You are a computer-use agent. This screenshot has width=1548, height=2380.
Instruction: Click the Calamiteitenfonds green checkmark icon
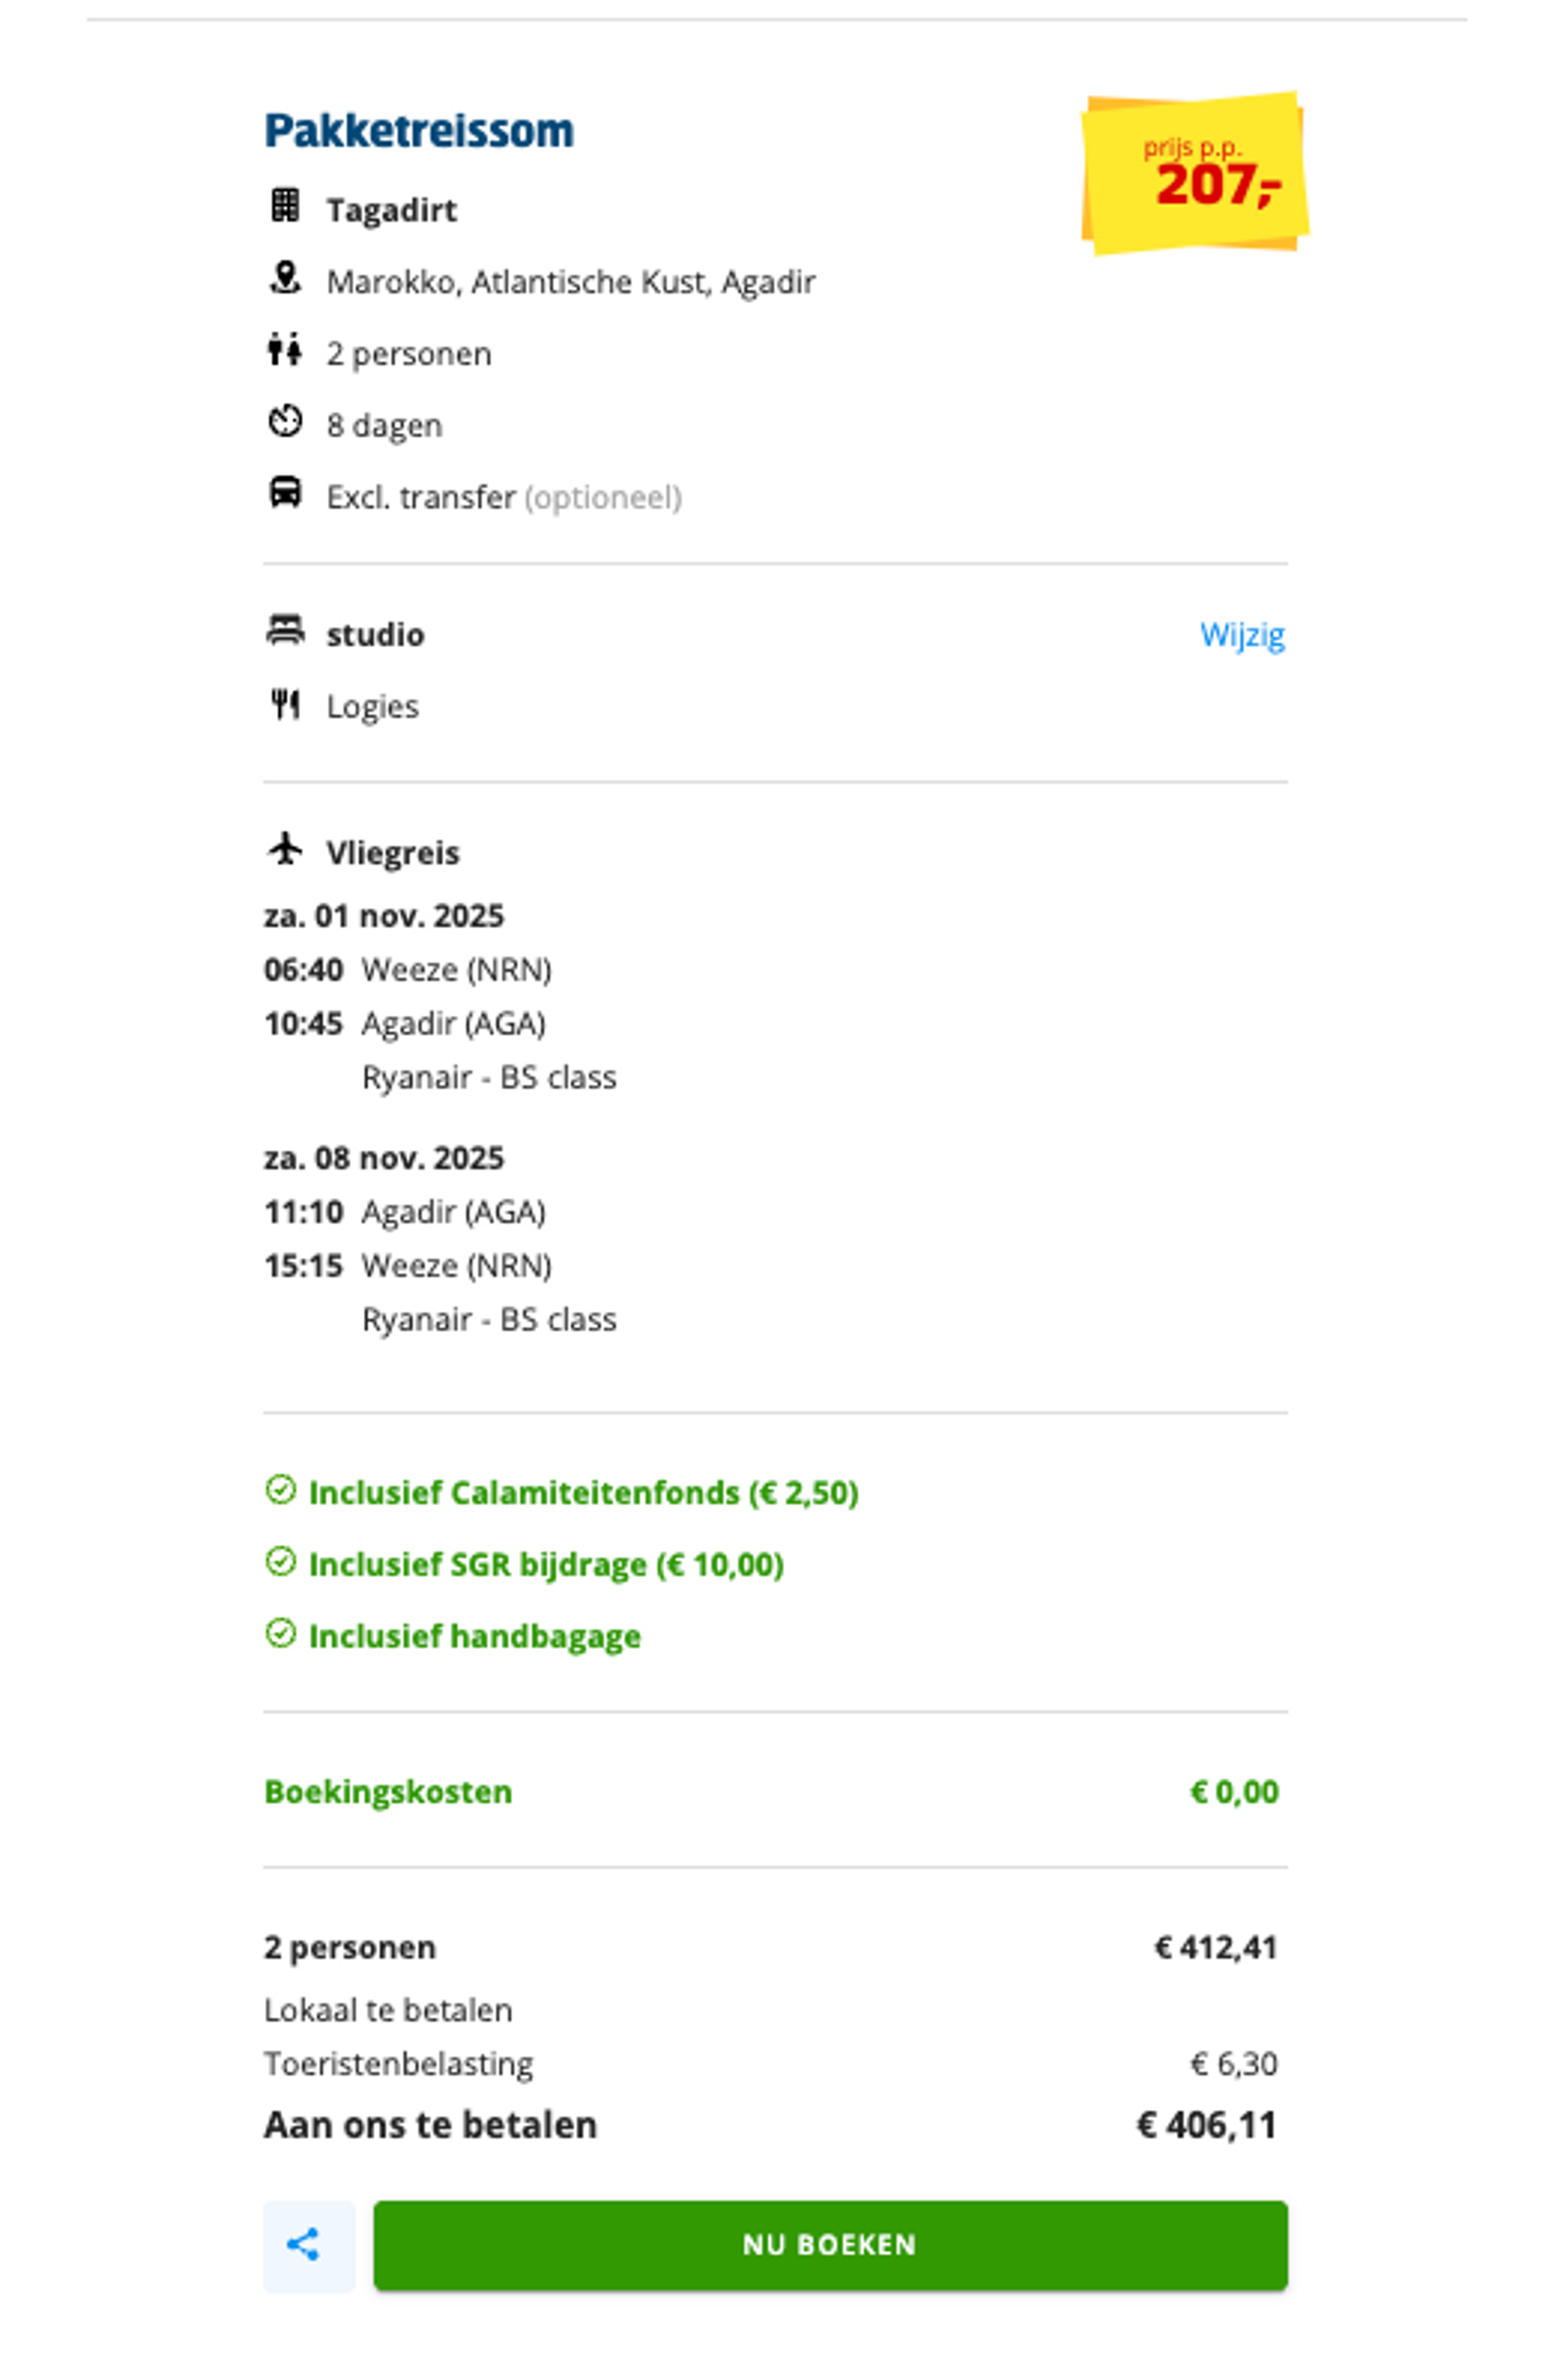point(281,1490)
